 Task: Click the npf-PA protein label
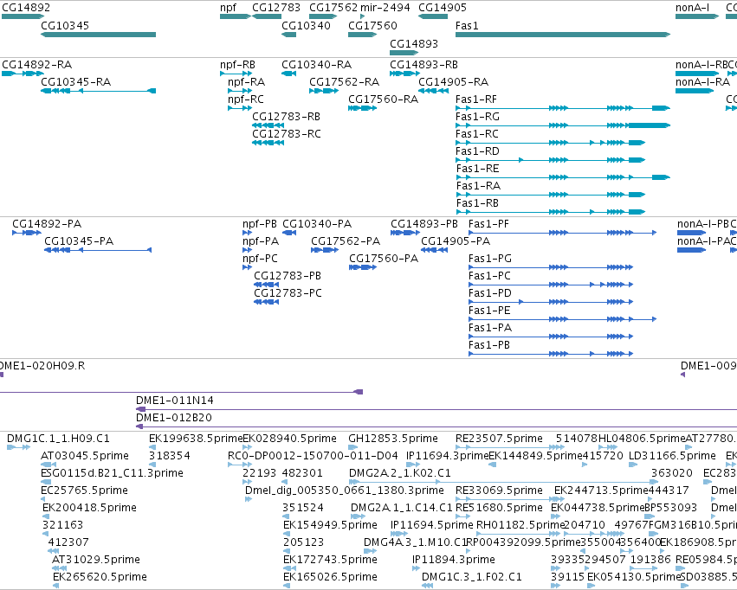[261, 240]
